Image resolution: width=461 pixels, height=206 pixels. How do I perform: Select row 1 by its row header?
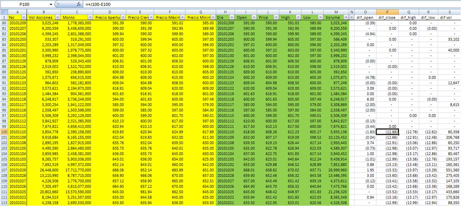tap(4, 17)
